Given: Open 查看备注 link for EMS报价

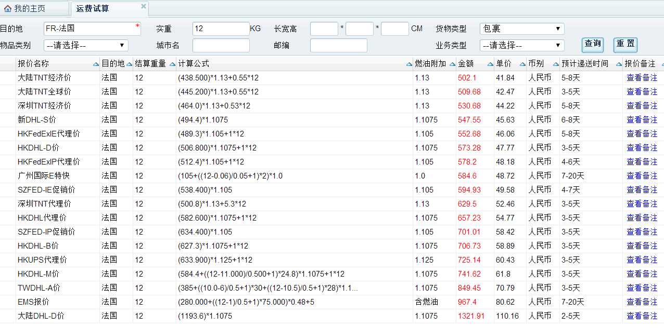Looking at the screenshot, I should (x=642, y=302).
